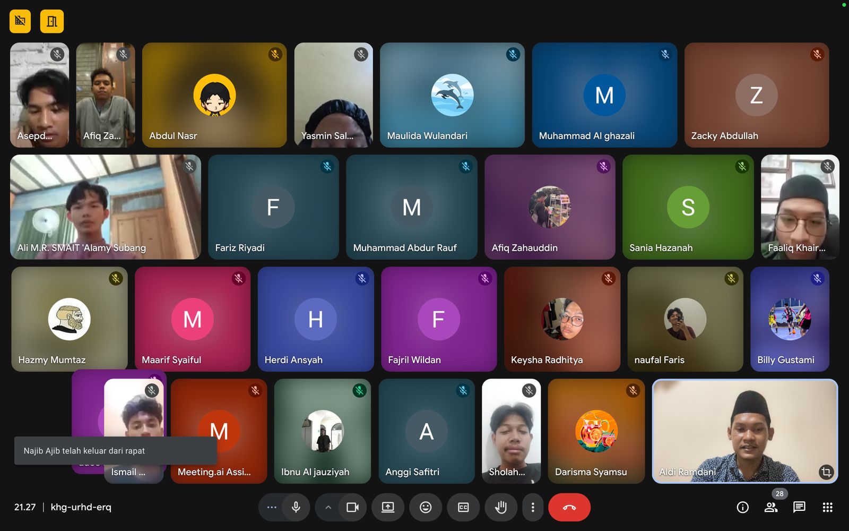Turn on closed captions
849x531 pixels.
[463, 507]
